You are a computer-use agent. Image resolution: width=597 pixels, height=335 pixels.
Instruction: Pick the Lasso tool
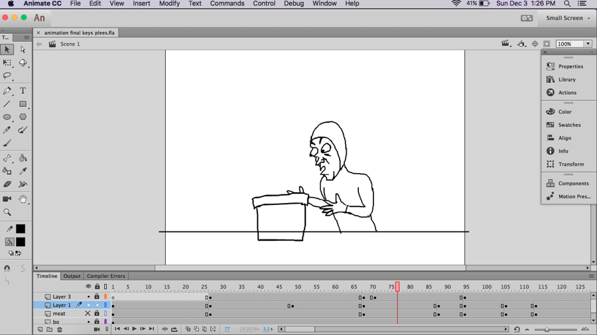(7, 76)
